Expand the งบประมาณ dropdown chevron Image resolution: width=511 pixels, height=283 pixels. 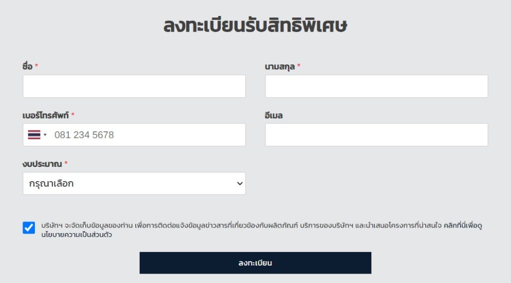coord(240,184)
